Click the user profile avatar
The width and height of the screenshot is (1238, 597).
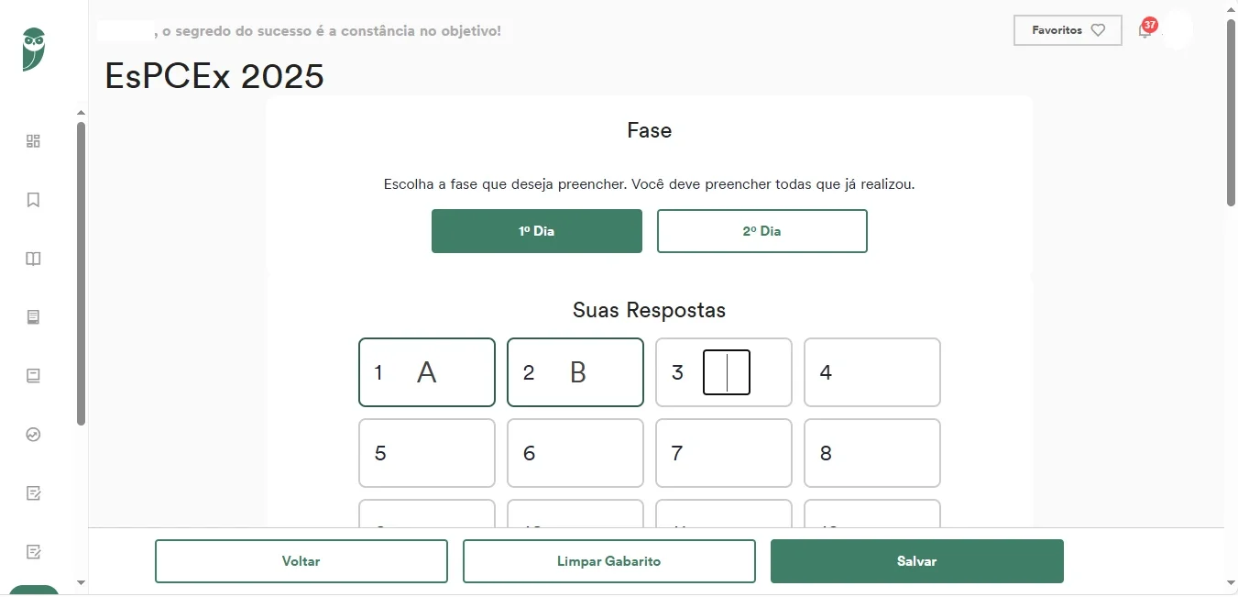[x=1177, y=30]
